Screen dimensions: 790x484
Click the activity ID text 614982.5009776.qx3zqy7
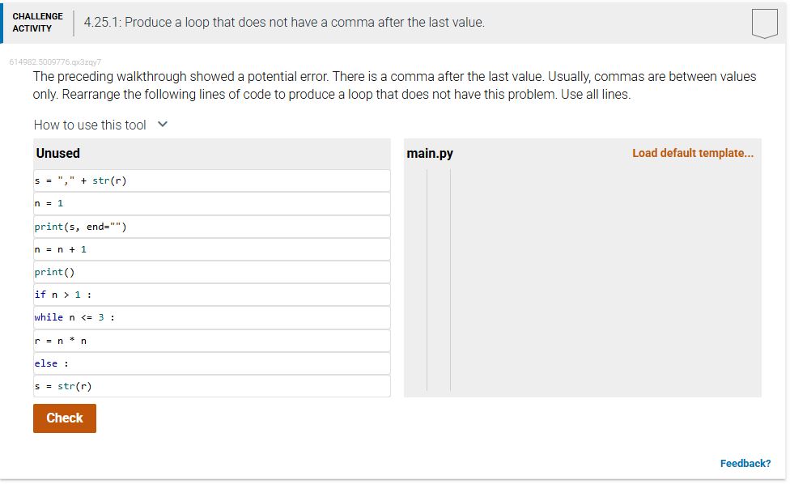pos(54,60)
